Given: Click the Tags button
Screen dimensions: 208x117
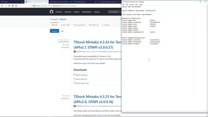Looking at the screenshot, I should pyautogui.click(x=62, y=31).
